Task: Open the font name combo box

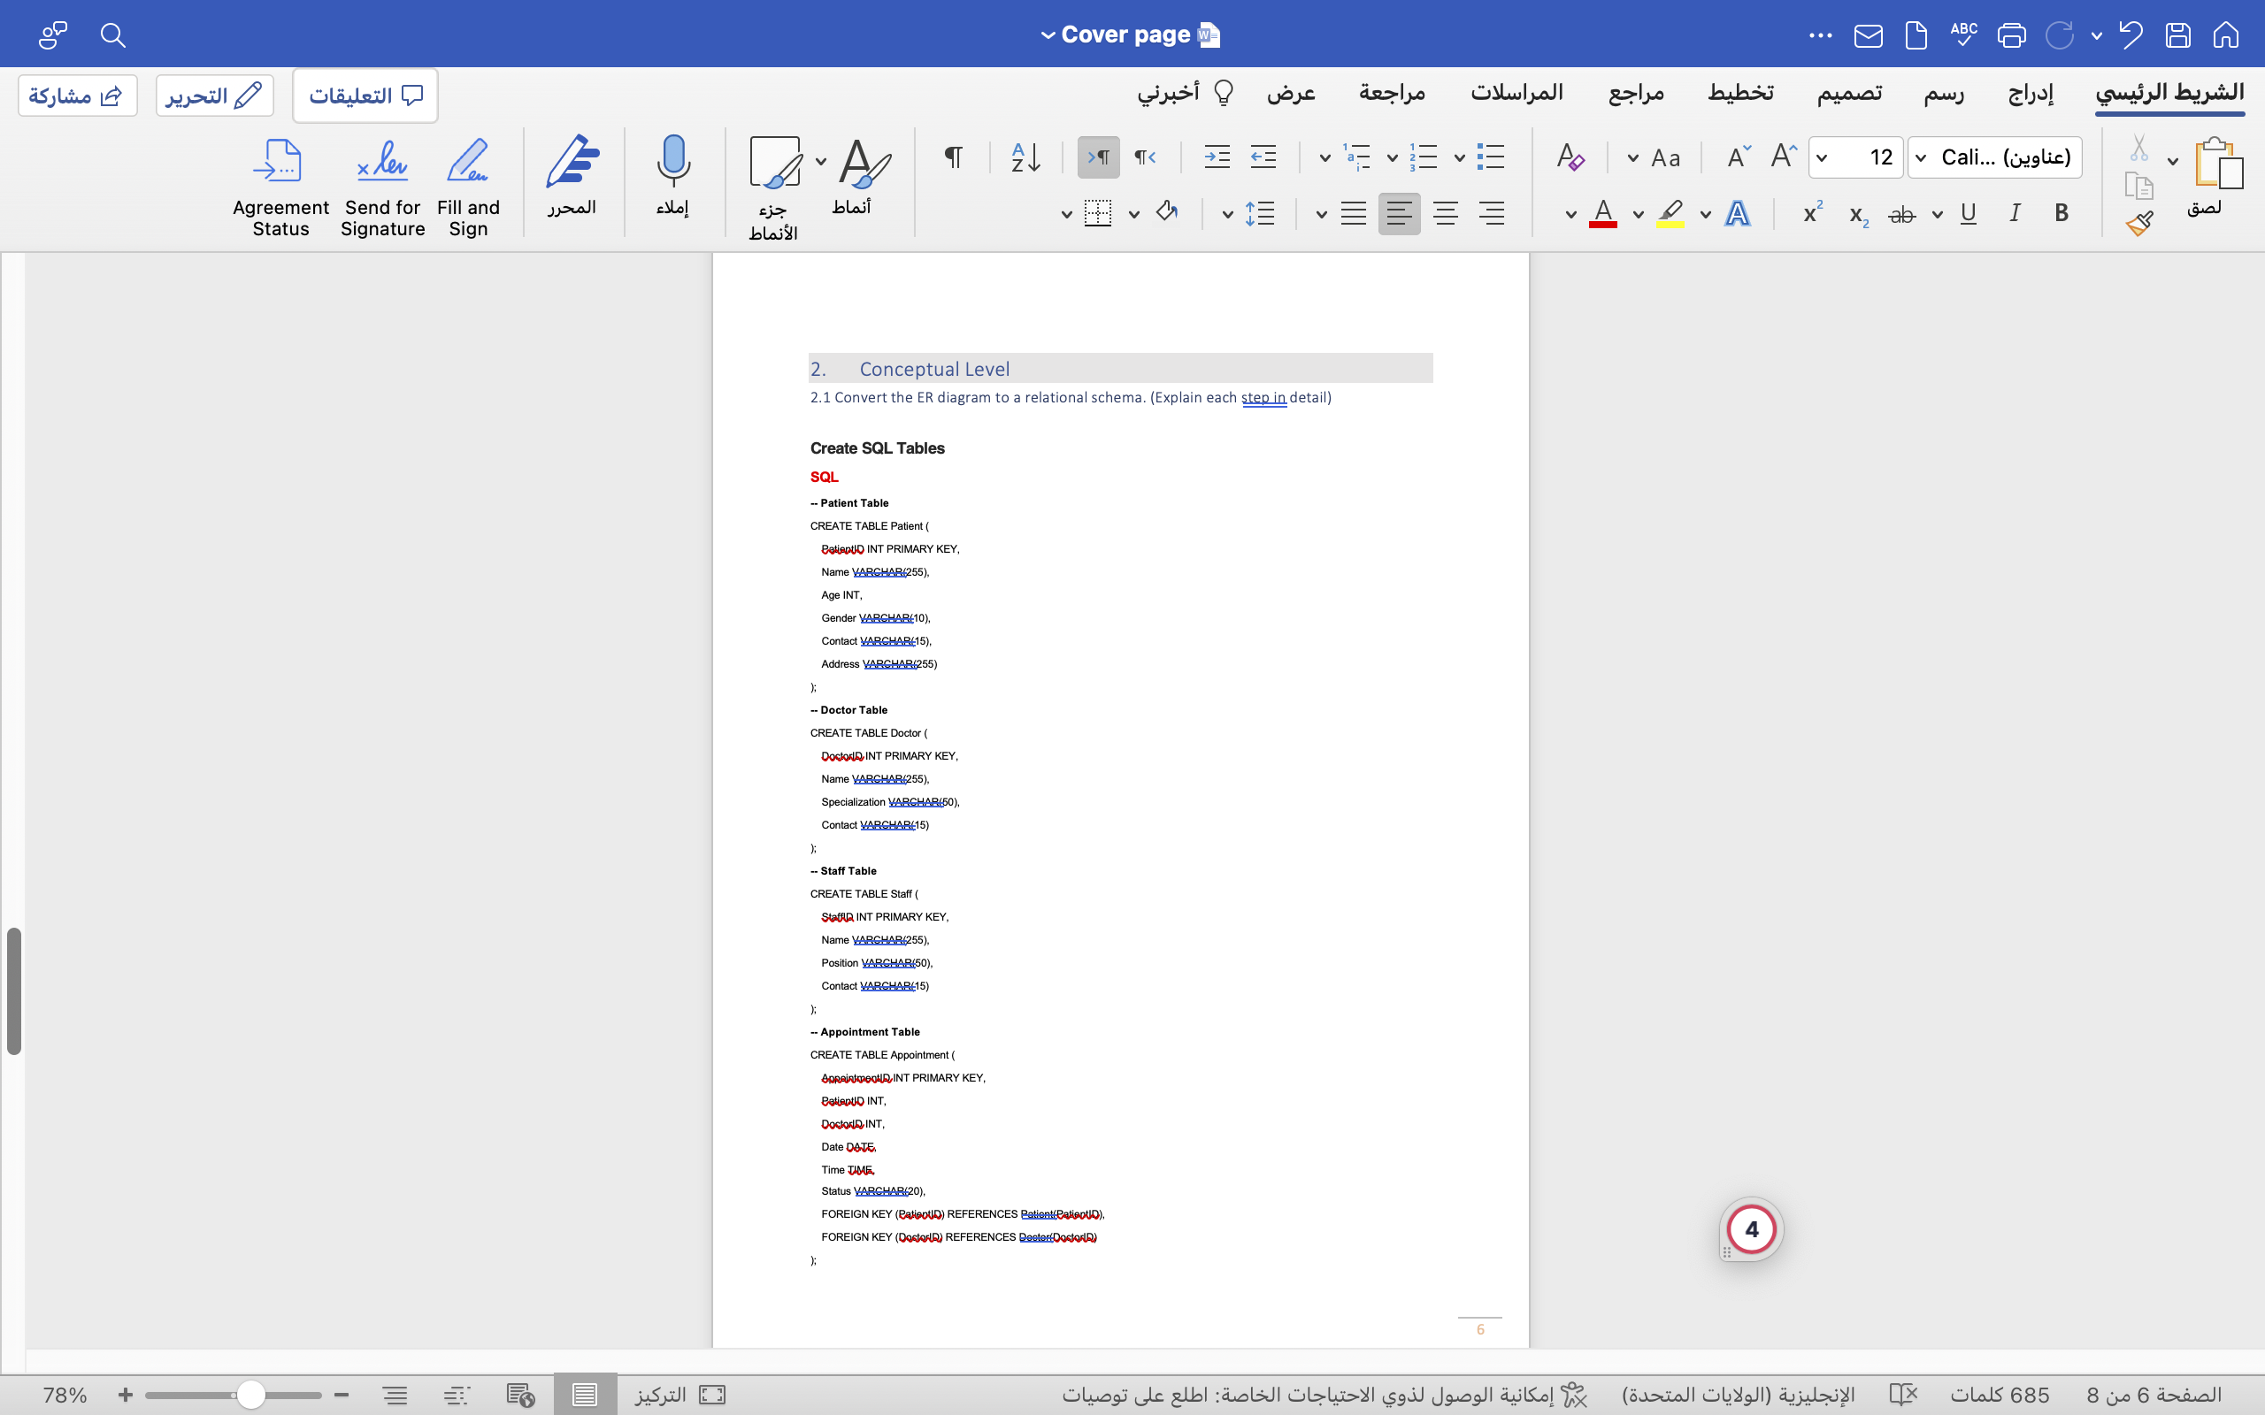Action: coord(1994,157)
